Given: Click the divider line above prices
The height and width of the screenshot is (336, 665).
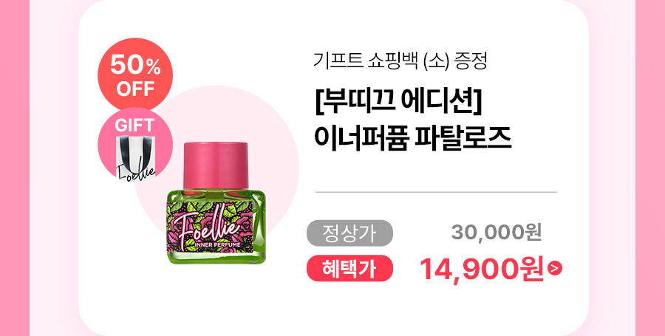Looking at the screenshot, I should coord(436,192).
